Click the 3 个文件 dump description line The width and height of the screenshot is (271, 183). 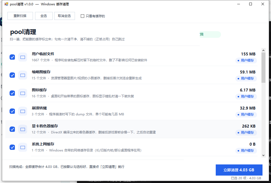pyautogui.click(x=78, y=114)
